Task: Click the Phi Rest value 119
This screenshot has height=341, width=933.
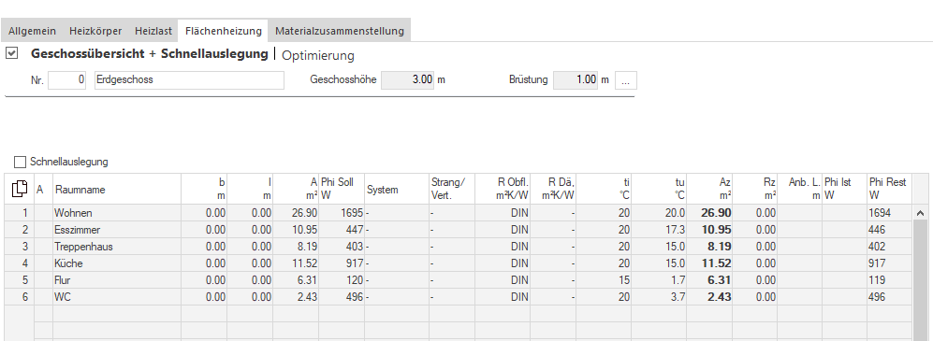Action: [x=889, y=280]
